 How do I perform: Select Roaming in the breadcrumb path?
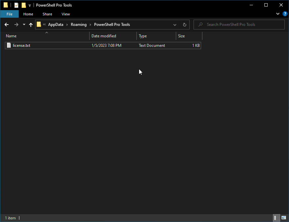click(79, 25)
